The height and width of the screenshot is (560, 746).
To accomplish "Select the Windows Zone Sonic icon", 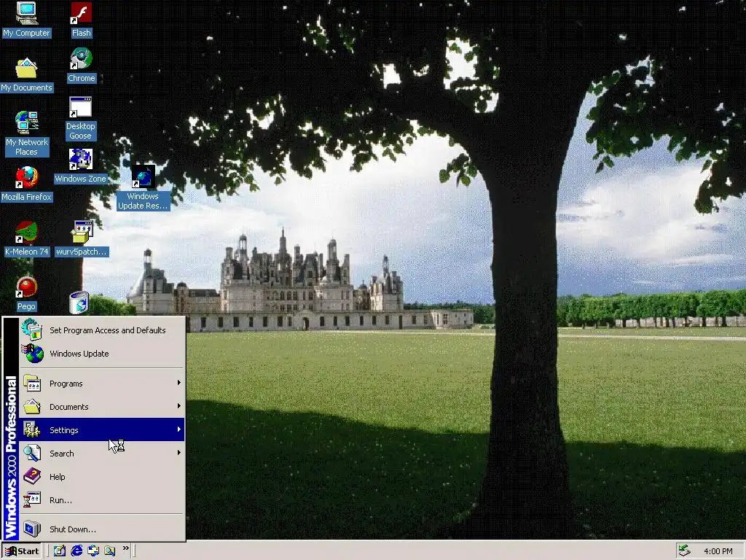I will coord(80,160).
